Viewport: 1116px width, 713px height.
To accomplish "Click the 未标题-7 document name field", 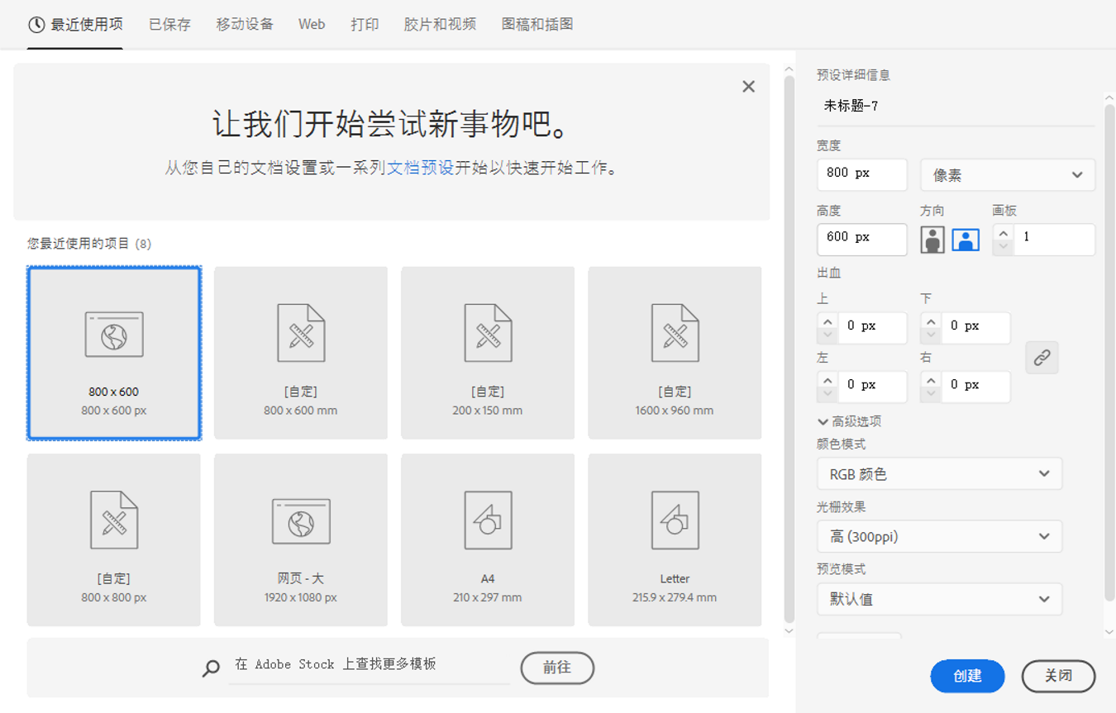I will pos(955,106).
